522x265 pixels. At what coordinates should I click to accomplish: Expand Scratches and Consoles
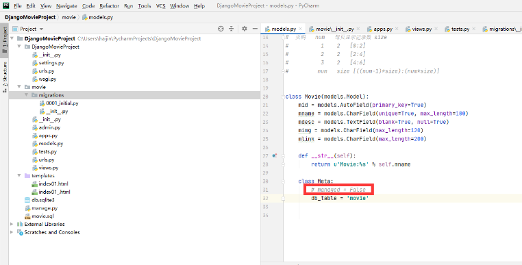12,232
